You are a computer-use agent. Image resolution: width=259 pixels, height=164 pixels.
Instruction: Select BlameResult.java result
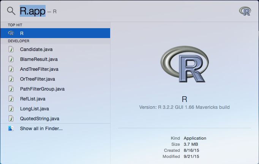coord(55,59)
